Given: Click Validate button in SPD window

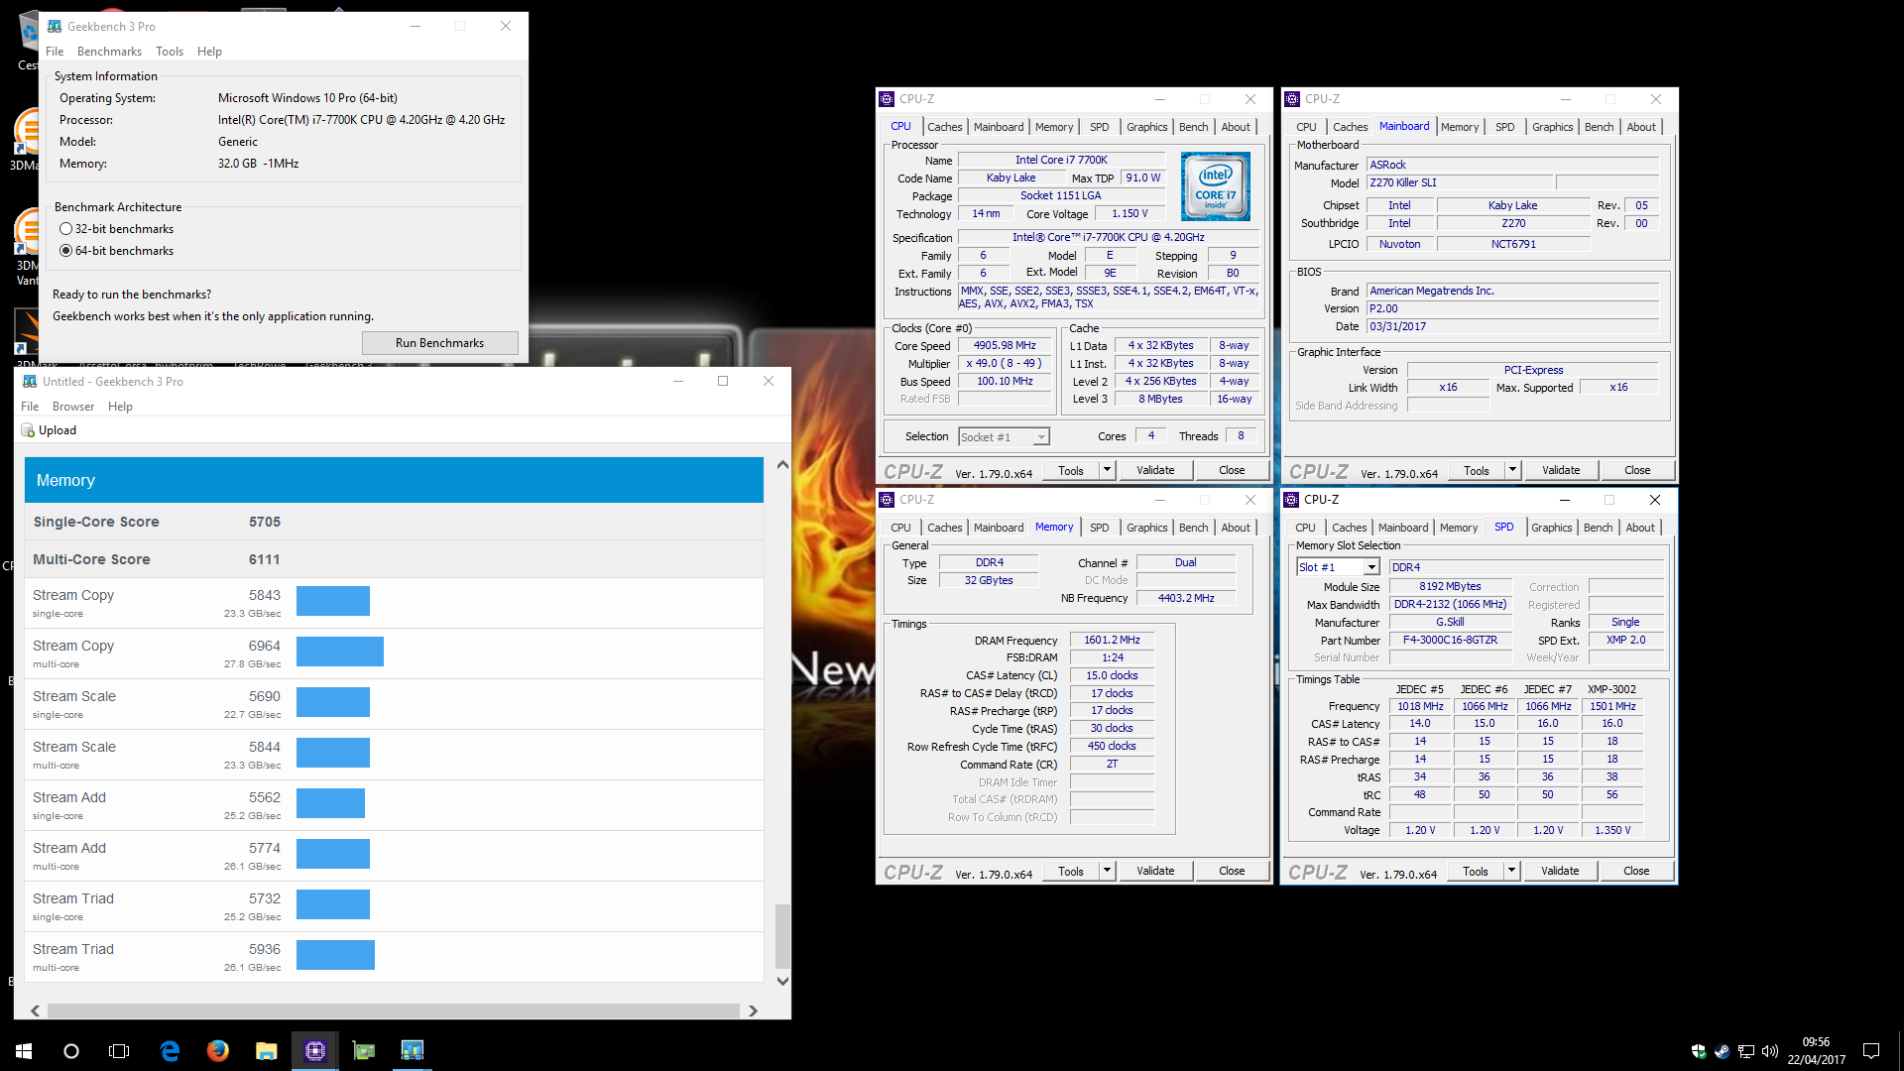Looking at the screenshot, I should click(x=1560, y=872).
